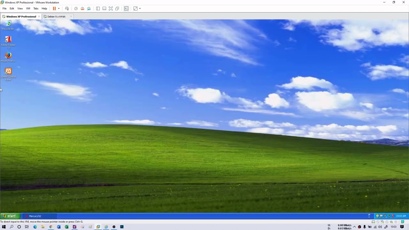This screenshot has width=409, height=230.
Task: Toggle the thumbnail bar view icon
Action: [x=104, y=9]
